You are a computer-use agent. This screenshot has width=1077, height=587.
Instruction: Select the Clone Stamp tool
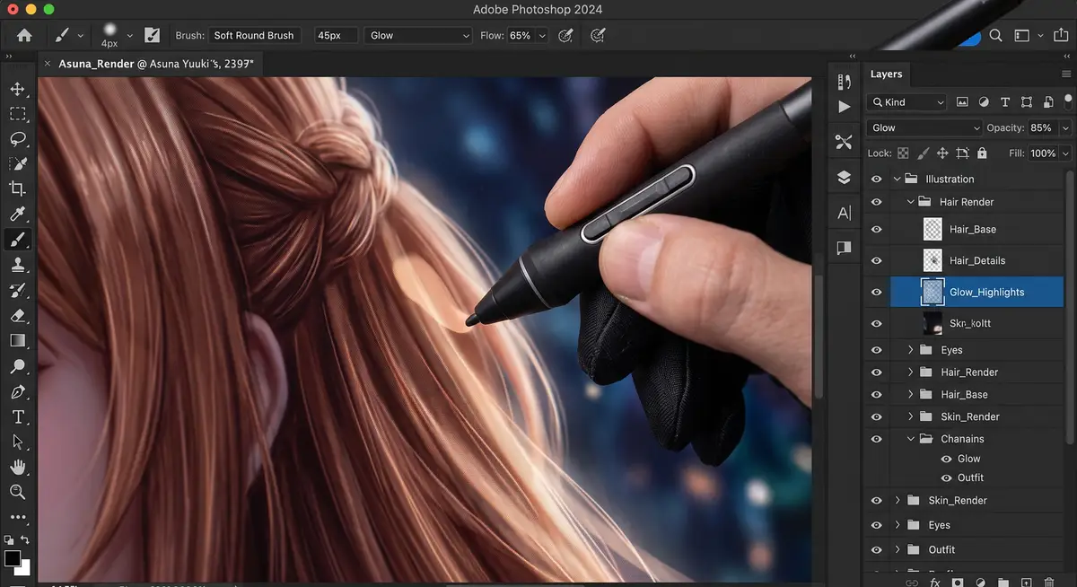point(17,265)
